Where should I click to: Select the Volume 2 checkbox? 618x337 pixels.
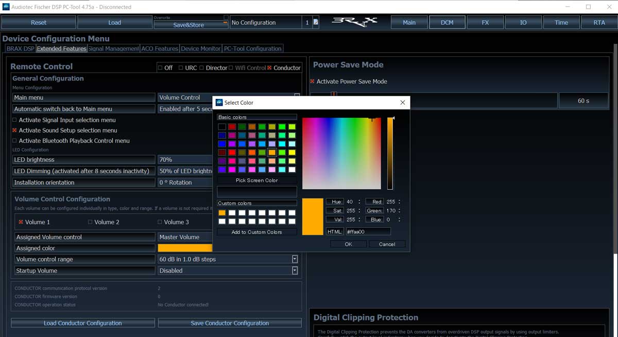(90, 222)
